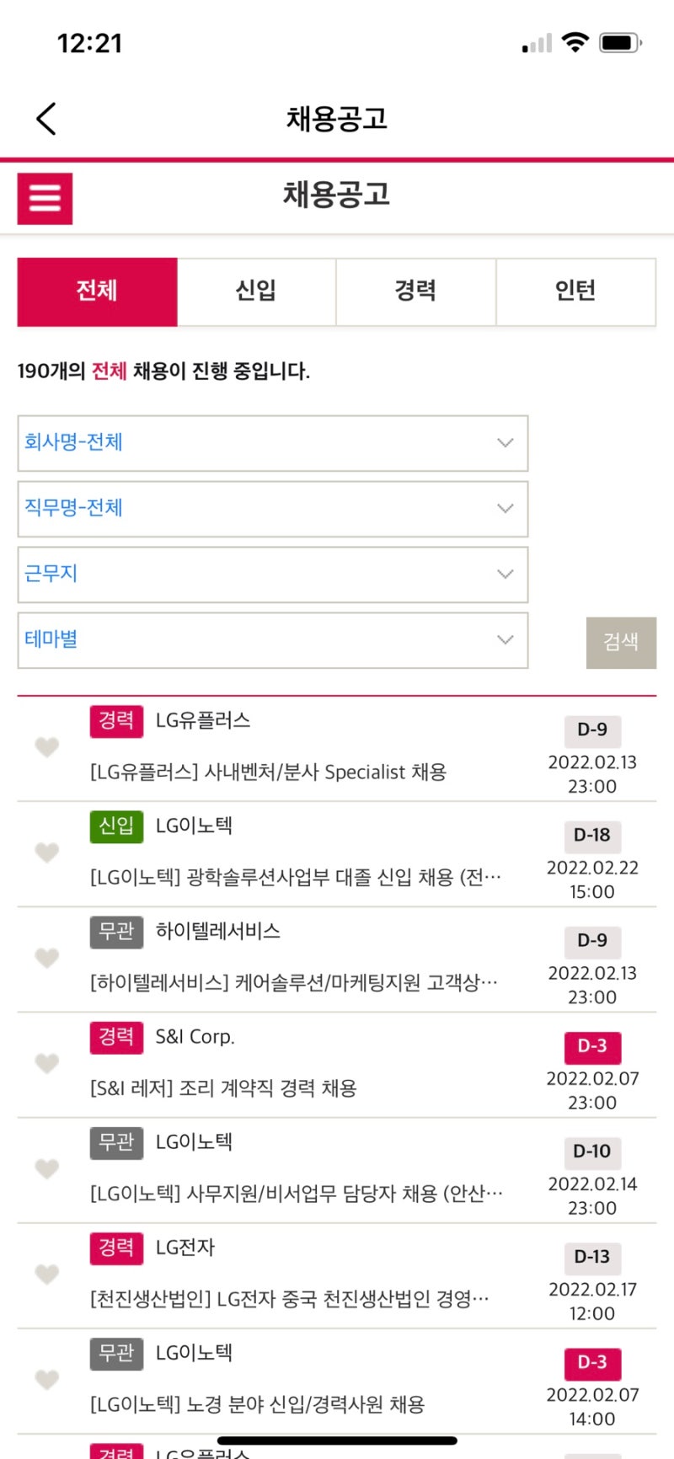Open the red hamburger menu
This screenshot has height=1459, width=674.
(x=45, y=199)
